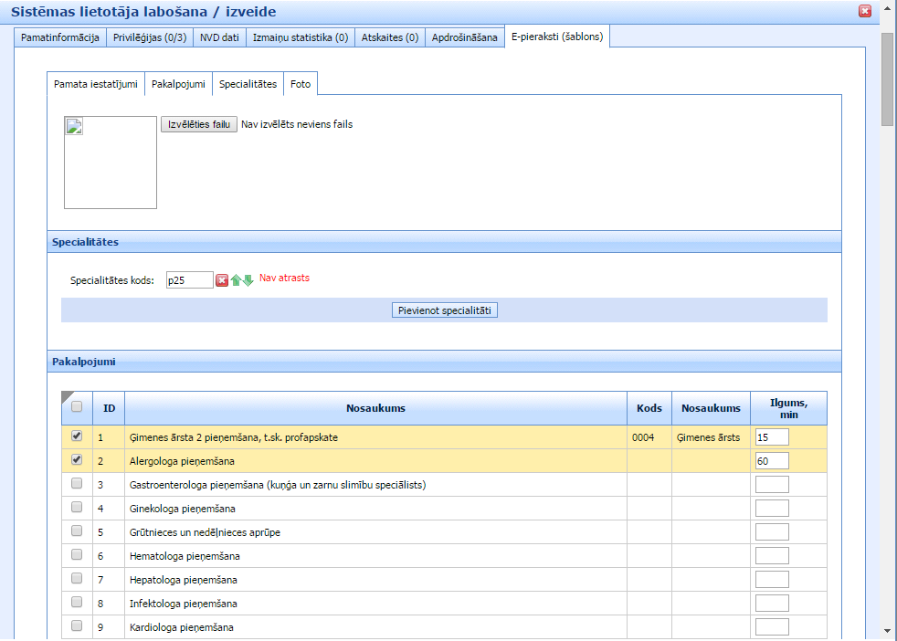Uncheck Alergologa pieņemšana checkbox

point(77,460)
